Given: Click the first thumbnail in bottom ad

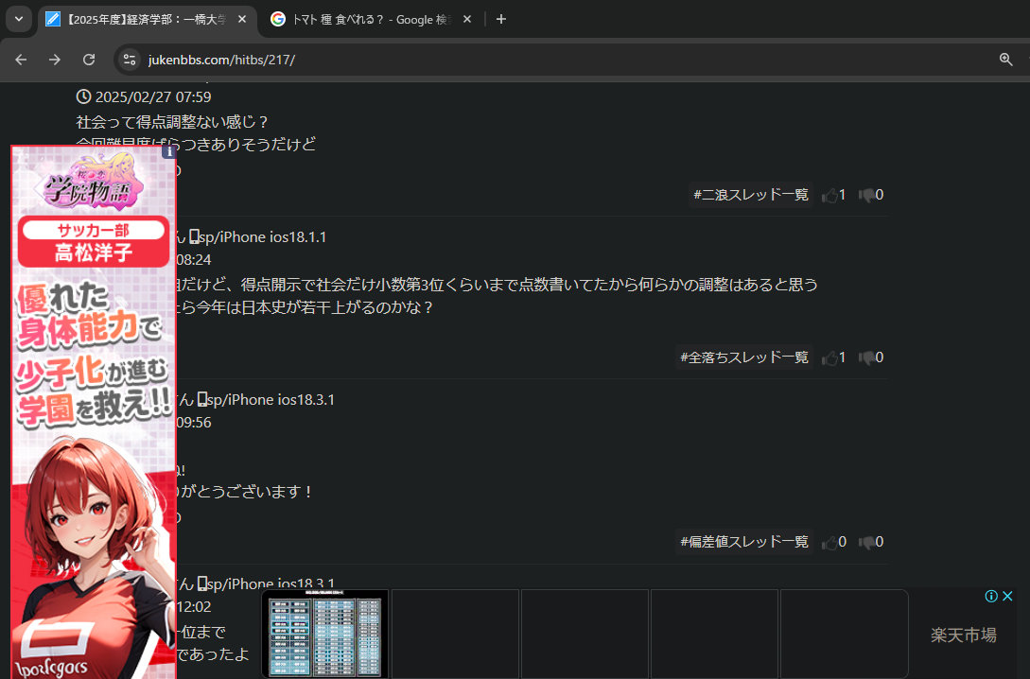Looking at the screenshot, I should (x=324, y=634).
